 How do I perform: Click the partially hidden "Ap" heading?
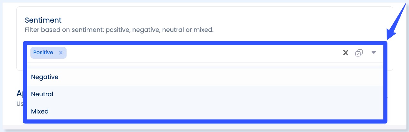coord(20,93)
